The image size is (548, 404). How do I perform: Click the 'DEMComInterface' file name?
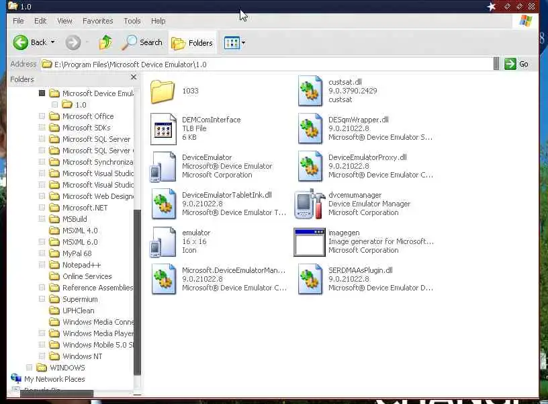click(x=211, y=120)
